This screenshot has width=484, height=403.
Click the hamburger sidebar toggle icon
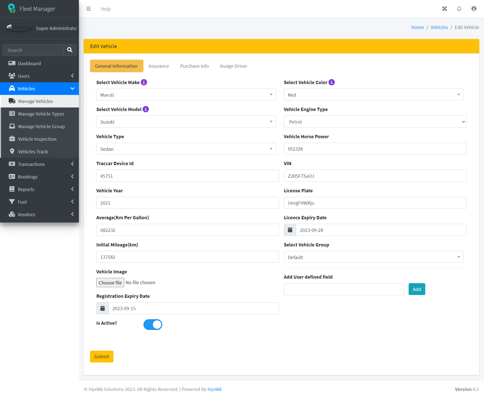(88, 9)
